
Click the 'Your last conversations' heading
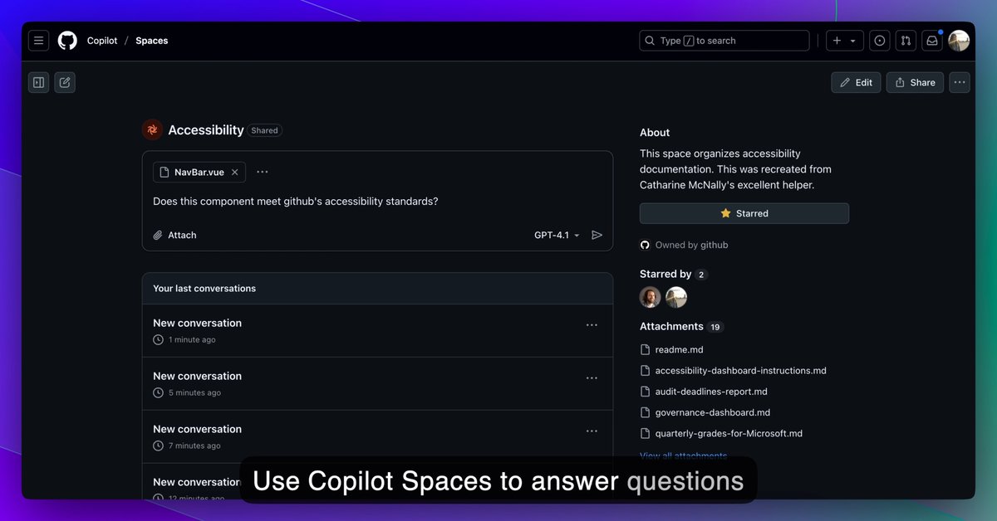(x=204, y=289)
